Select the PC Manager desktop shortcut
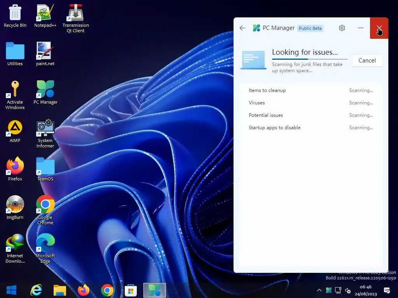 click(x=45, y=92)
